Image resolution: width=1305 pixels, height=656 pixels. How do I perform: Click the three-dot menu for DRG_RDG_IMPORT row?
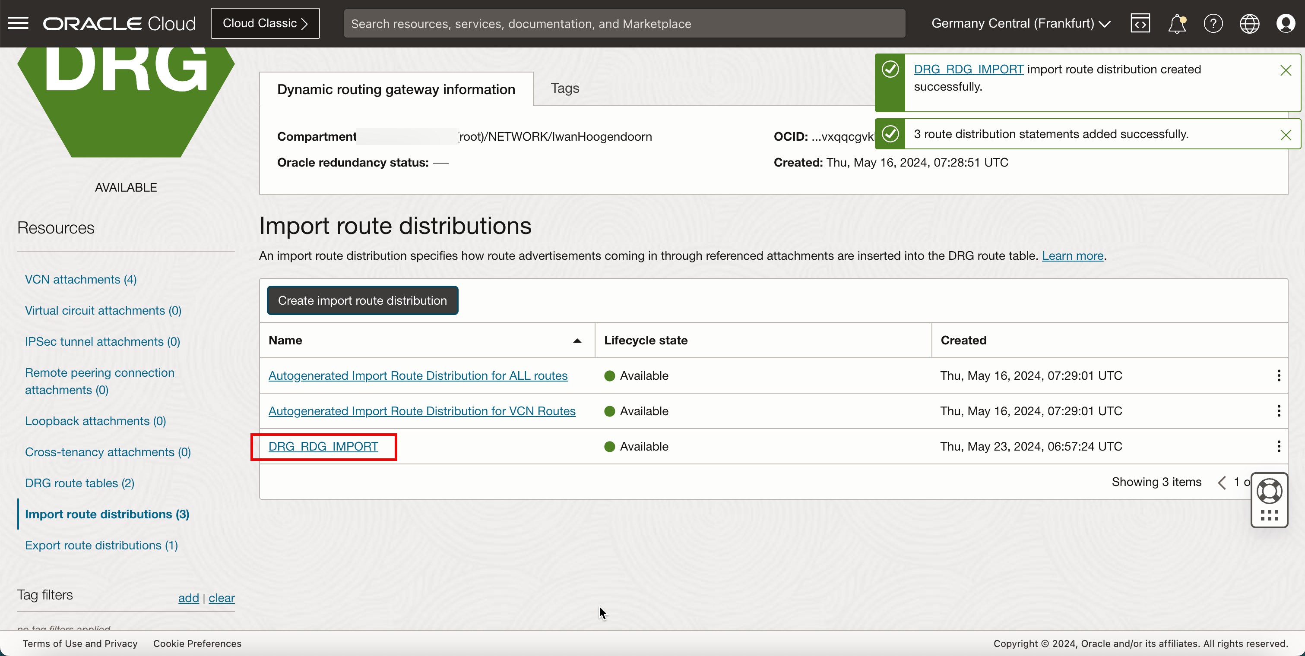pos(1279,446)
